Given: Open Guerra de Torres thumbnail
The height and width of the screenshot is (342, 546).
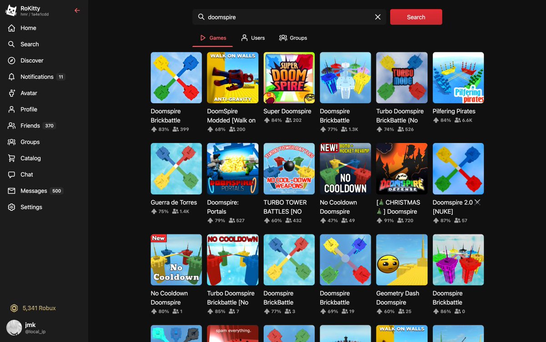Looking at the screenshot, I should [176, 169].
